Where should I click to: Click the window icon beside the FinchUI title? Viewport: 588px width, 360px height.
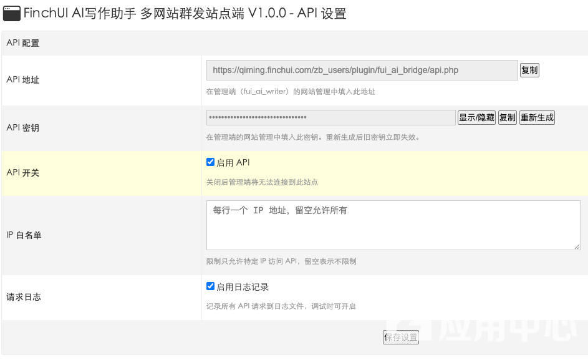[11, 13]
